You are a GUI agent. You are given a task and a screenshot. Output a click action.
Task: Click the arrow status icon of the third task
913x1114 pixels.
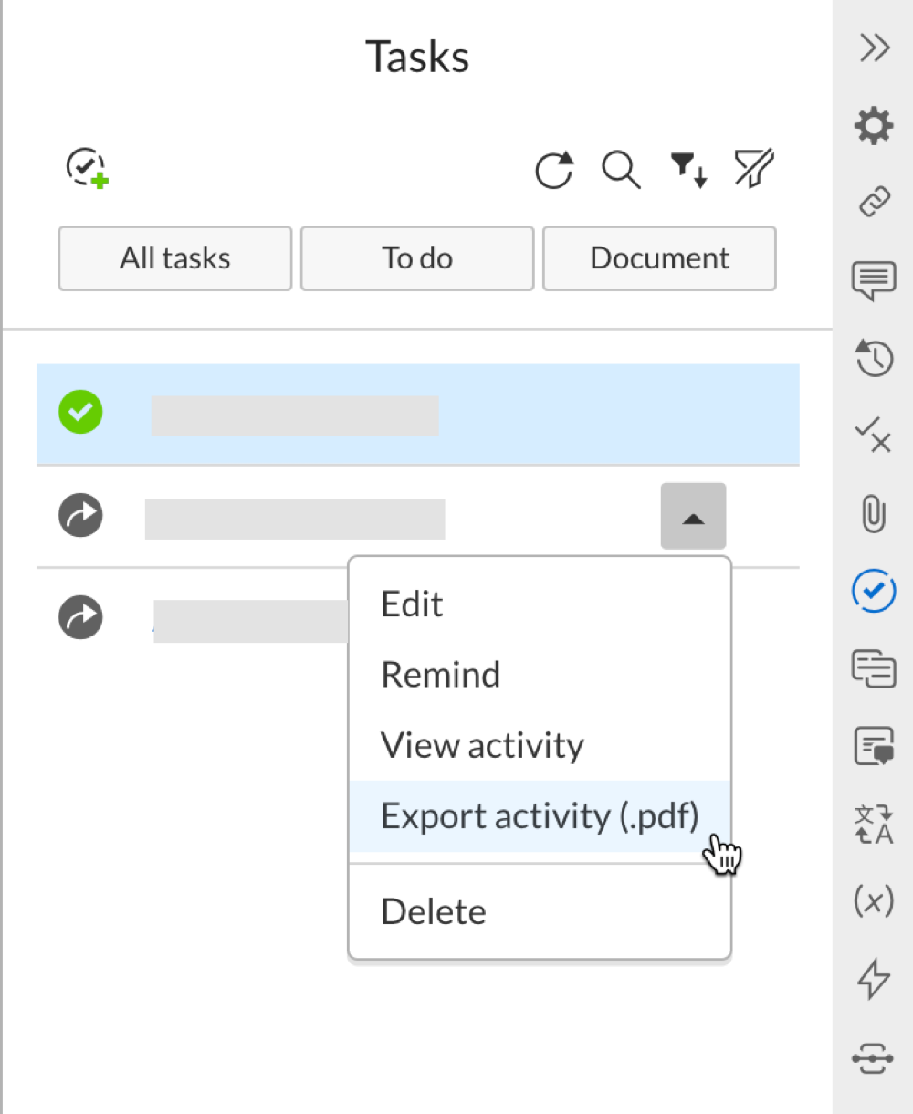[x=81, y=617]
